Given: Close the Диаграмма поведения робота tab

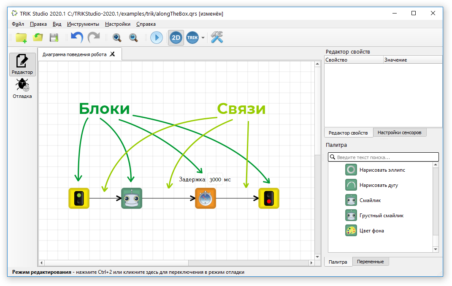Looking at the screenshot, I should pos(112,54).
